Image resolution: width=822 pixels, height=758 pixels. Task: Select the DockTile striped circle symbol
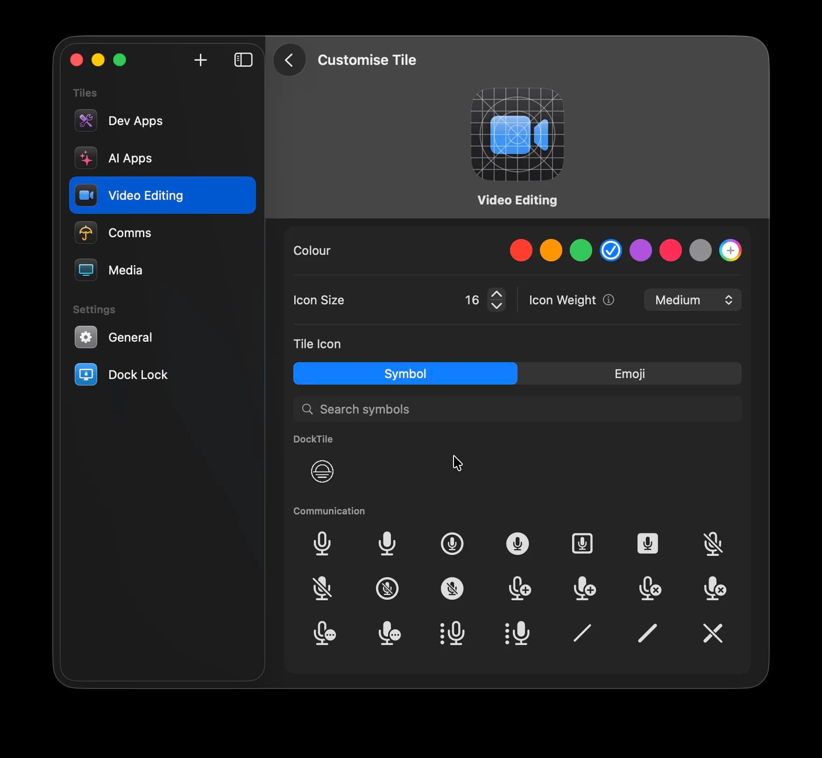322,471
